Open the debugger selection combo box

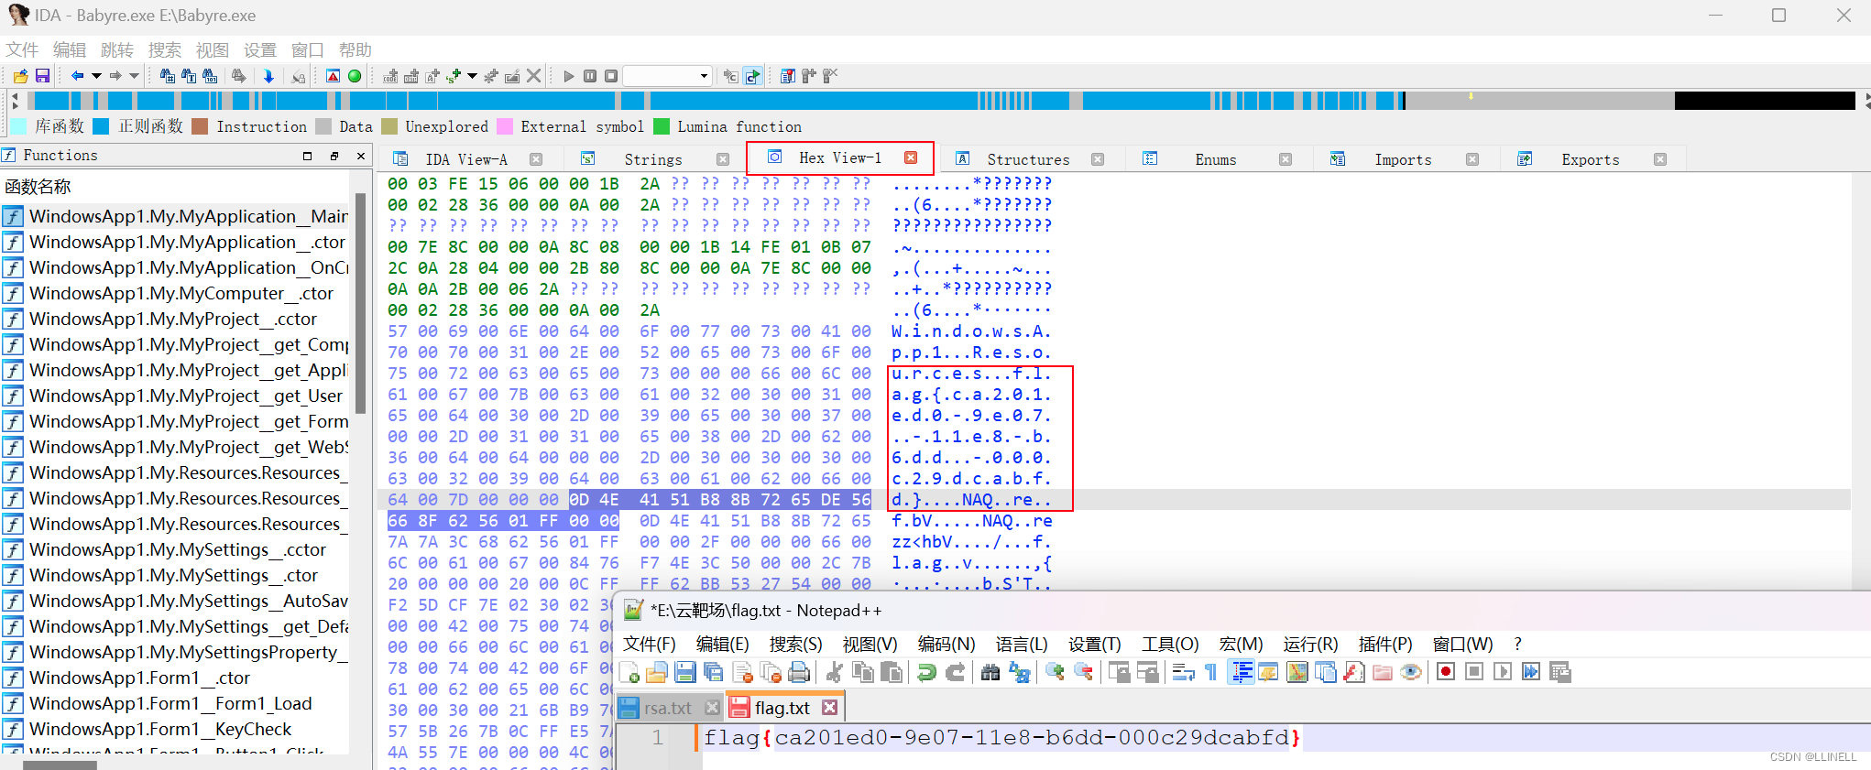click(667, 76)
